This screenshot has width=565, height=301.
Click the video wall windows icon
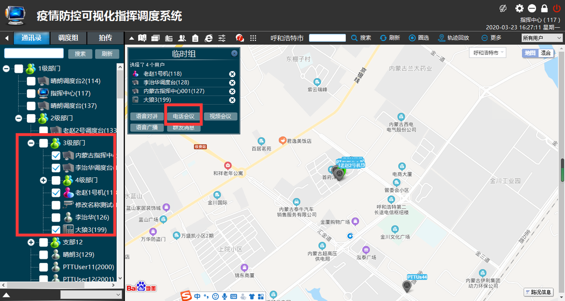coord(155,38)
